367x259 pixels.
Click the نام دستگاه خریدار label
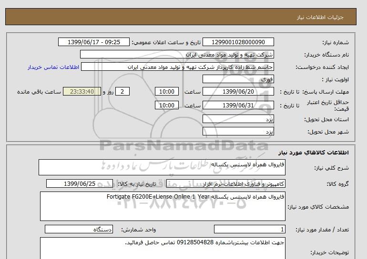pyautogui.click(x=326, y=55)
